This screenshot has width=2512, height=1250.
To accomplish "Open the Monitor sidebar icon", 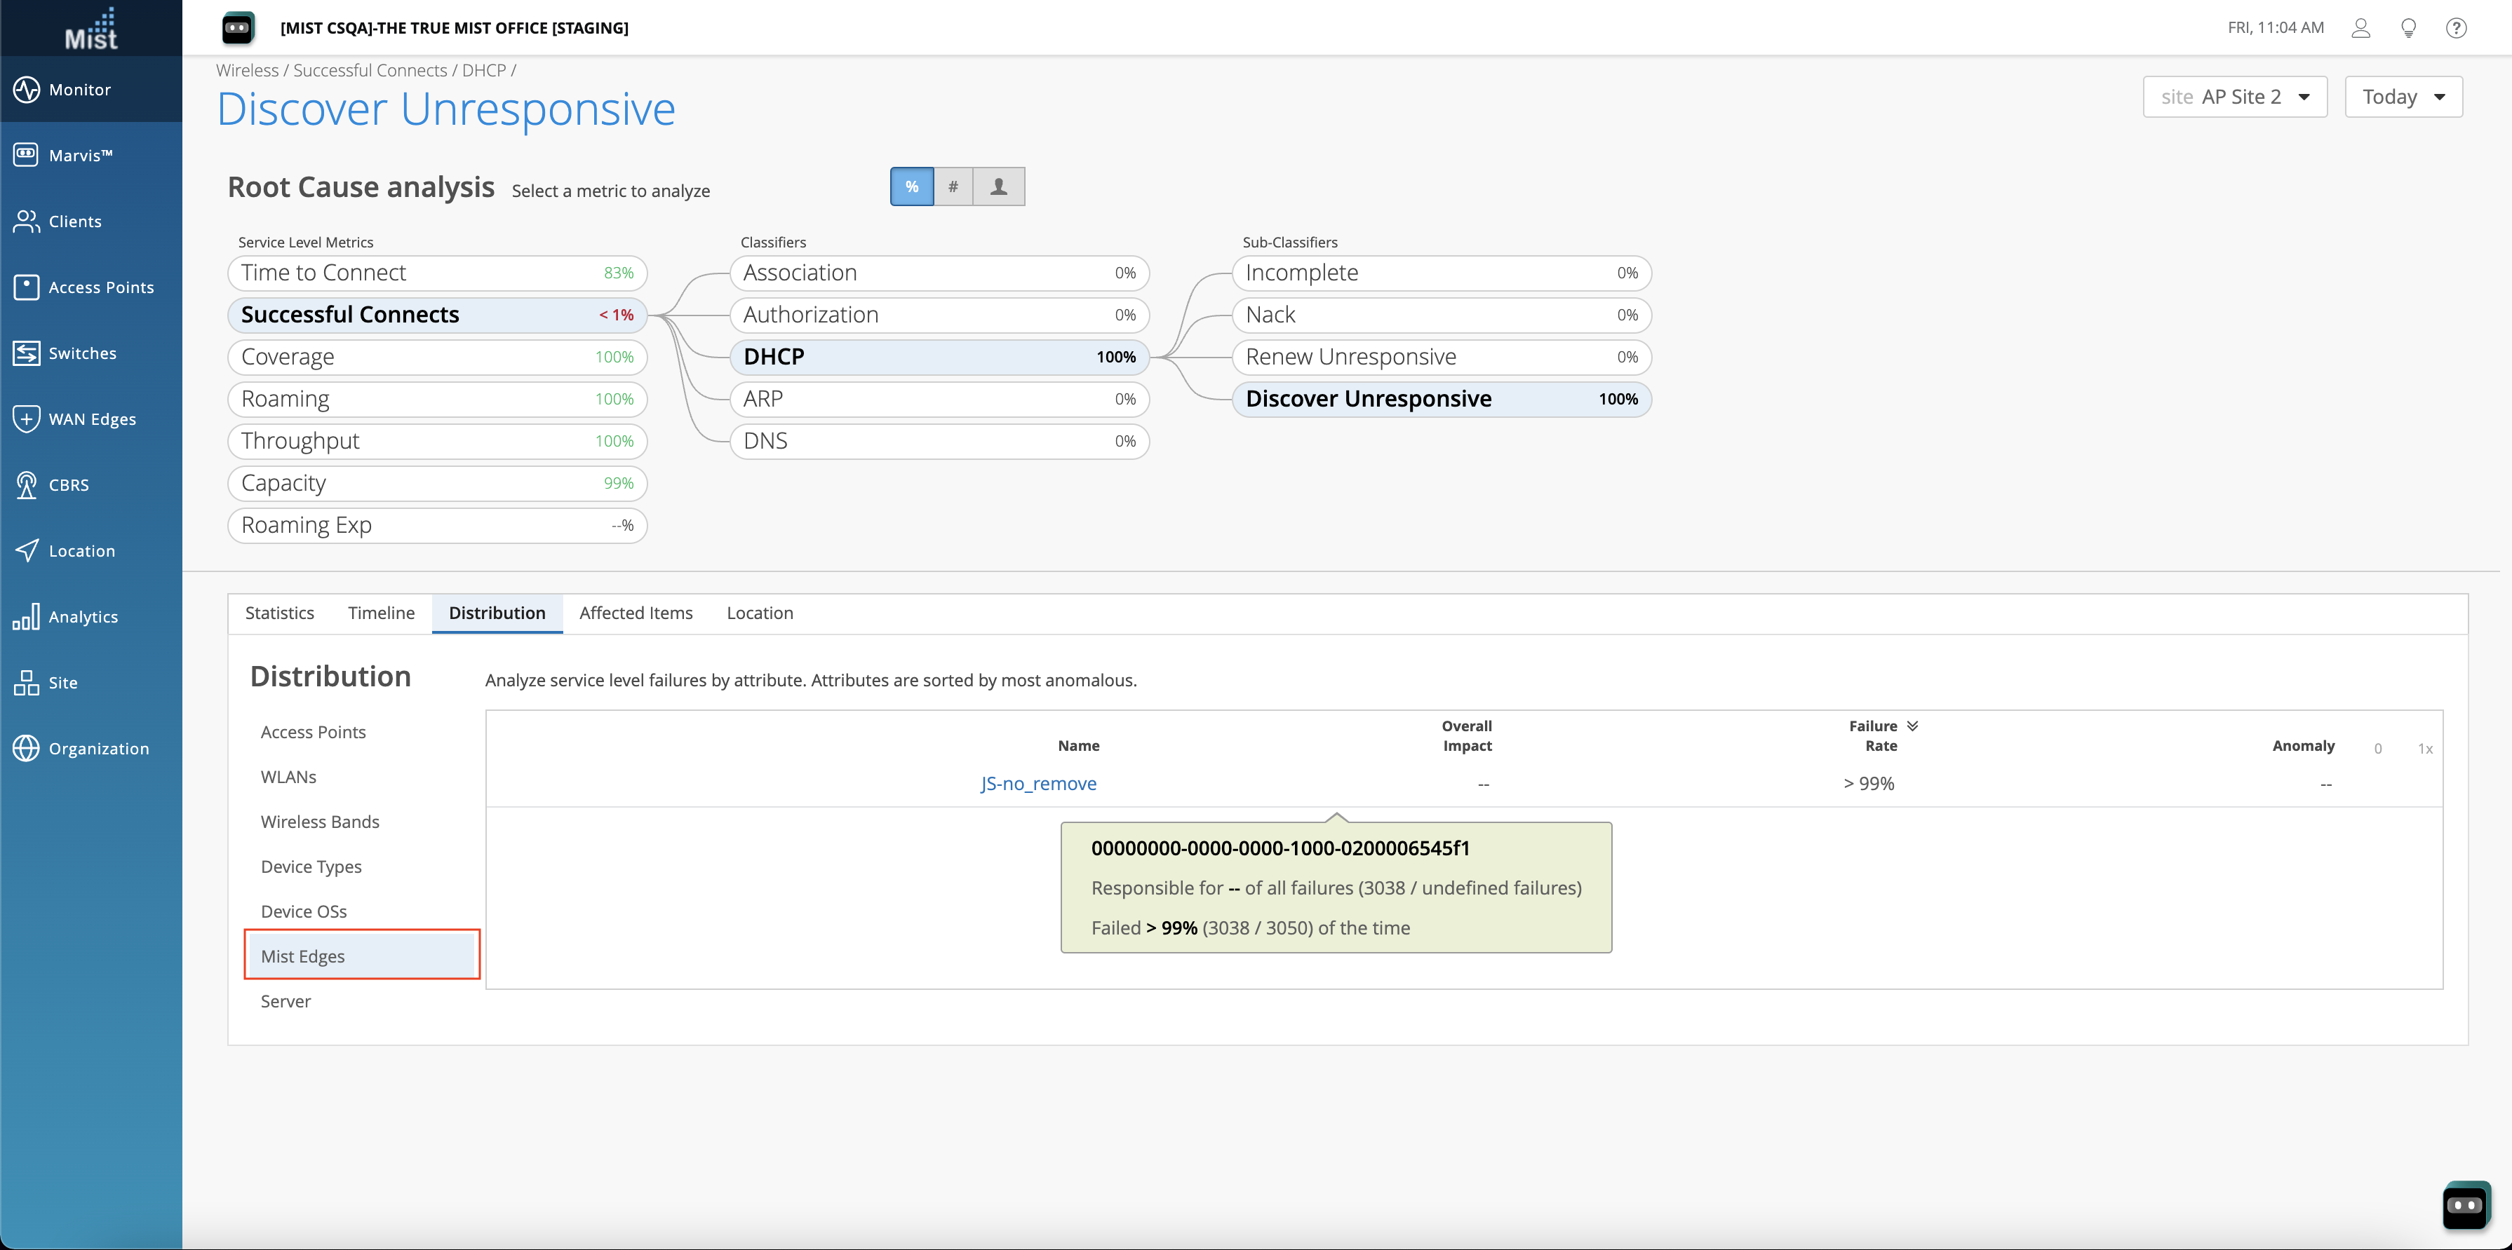I will [27, 90].
